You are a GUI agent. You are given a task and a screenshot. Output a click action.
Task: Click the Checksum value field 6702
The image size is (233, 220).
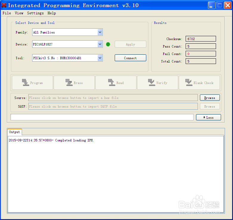click(201, 39)
